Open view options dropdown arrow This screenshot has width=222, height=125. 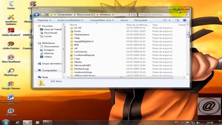coord(170,20)
